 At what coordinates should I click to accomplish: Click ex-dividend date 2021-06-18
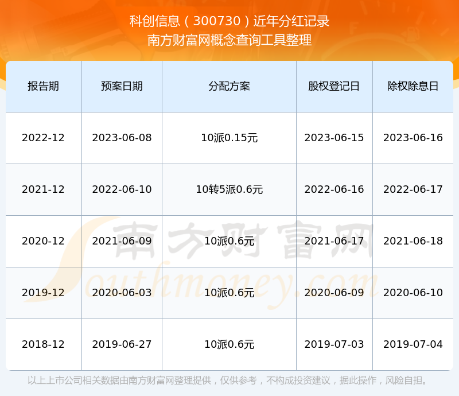coord(413,241)
